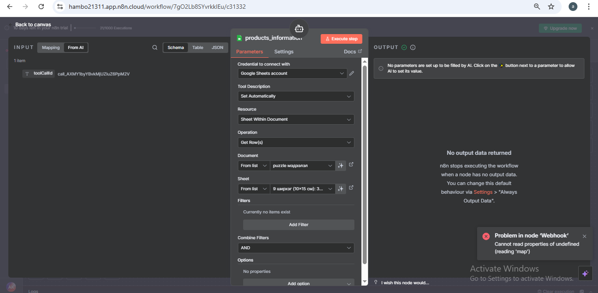Dismiss the Webhook error notification
The image size is (598, 293).
click(x=584, y=237)
